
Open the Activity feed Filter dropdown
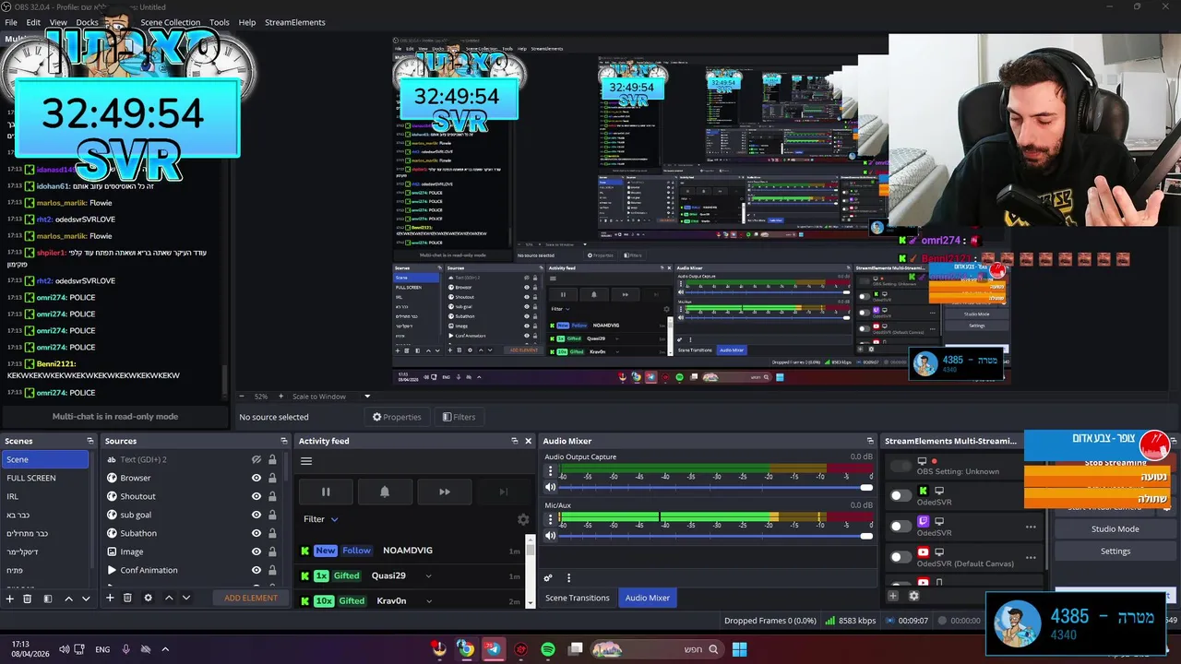tap(321, 519)
